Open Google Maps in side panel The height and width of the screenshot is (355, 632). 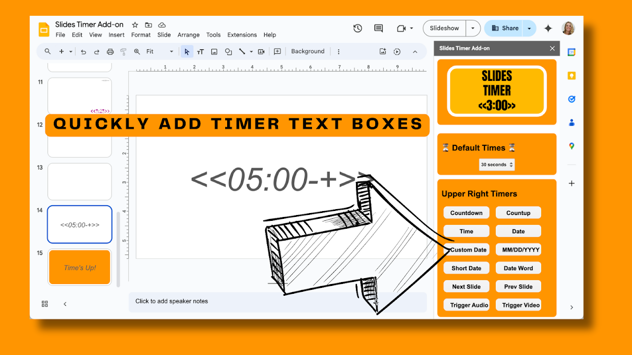tap(572, 146)
